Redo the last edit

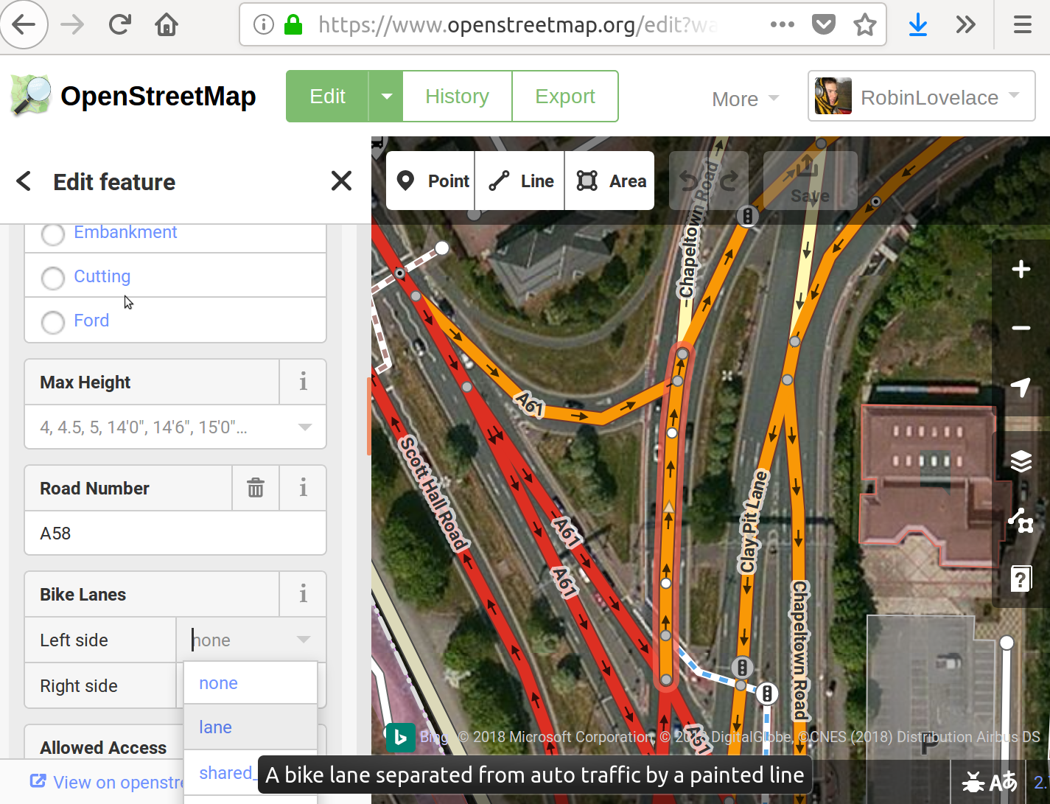729,181
